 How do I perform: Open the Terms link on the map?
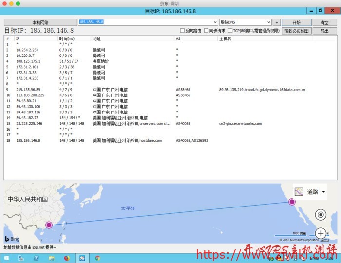pos(325,240)
